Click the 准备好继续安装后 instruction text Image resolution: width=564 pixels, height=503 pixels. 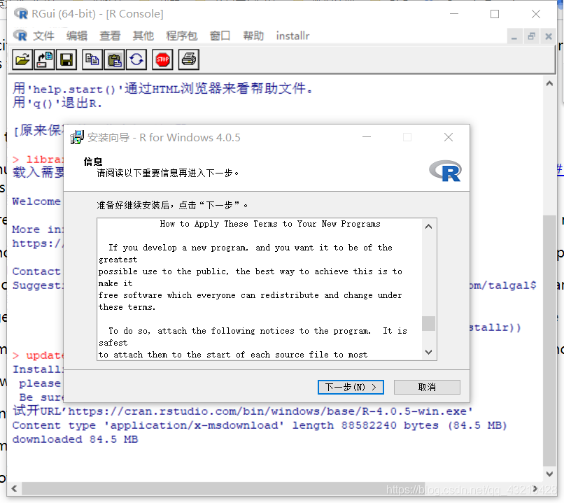click(172, 205)
